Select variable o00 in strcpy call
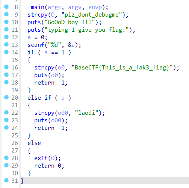Viewport: 189px width, 188px height. [x=63, y=113]
